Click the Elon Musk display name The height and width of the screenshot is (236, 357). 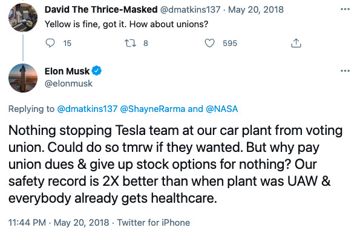click(67, 71)
